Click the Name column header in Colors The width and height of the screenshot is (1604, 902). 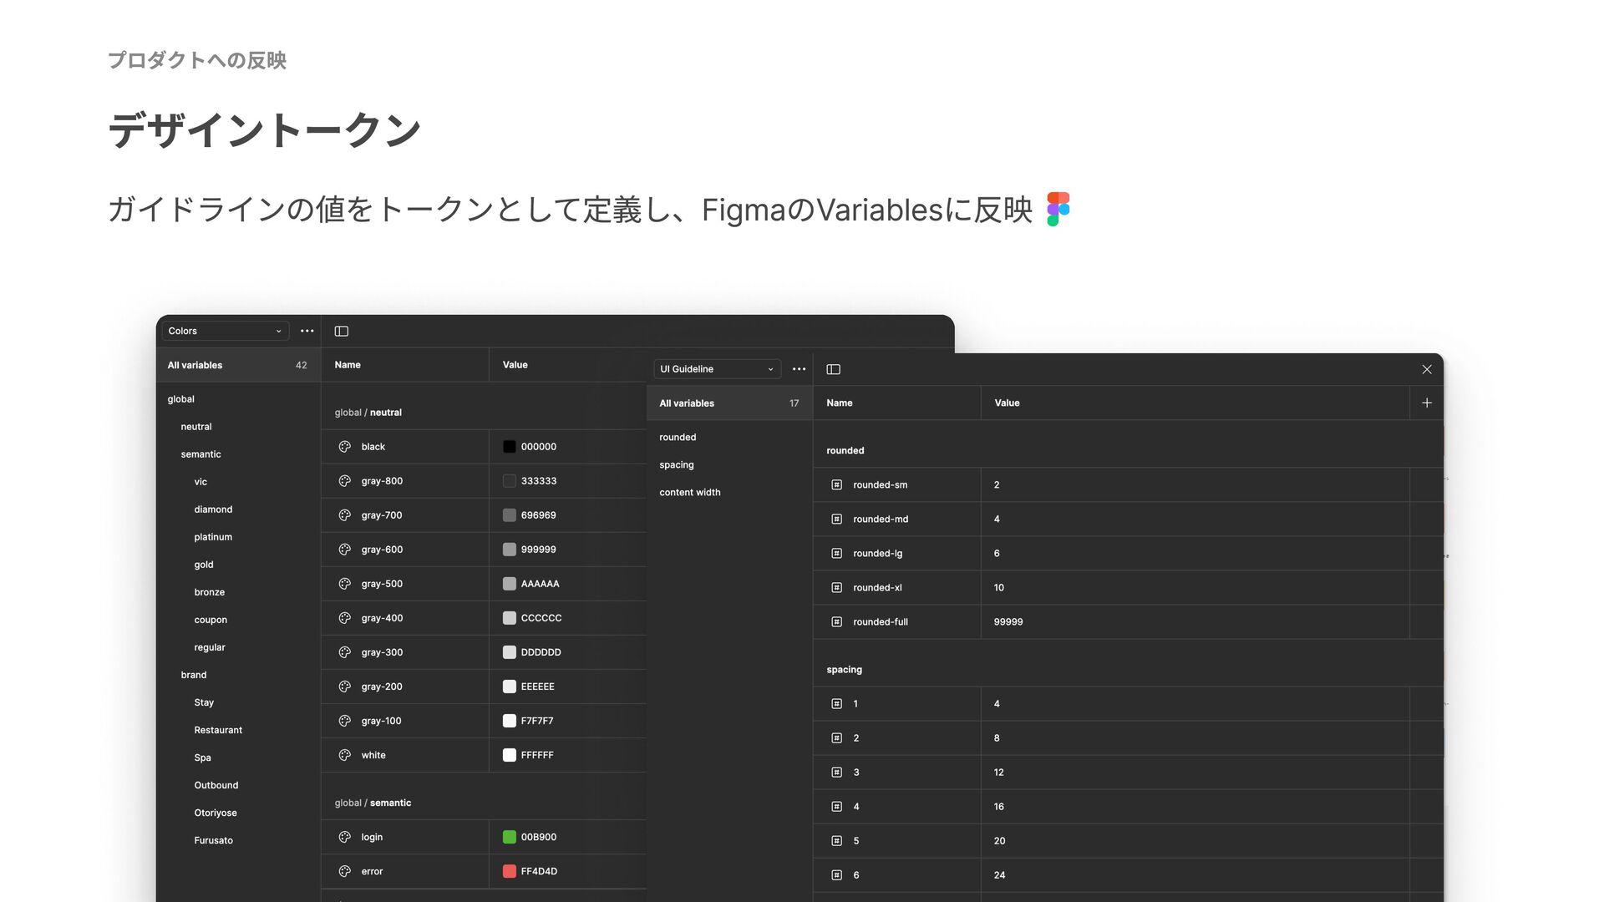coord(348,365)
